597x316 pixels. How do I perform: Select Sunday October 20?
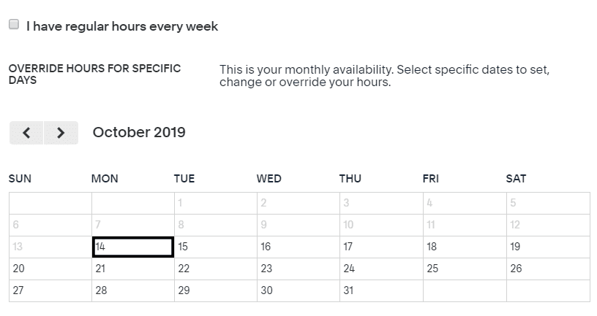[50, 269]
